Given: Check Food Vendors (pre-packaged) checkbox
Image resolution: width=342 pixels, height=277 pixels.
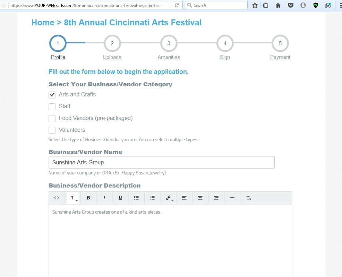Looking at the screenshot, I should (x=52, y=118).
